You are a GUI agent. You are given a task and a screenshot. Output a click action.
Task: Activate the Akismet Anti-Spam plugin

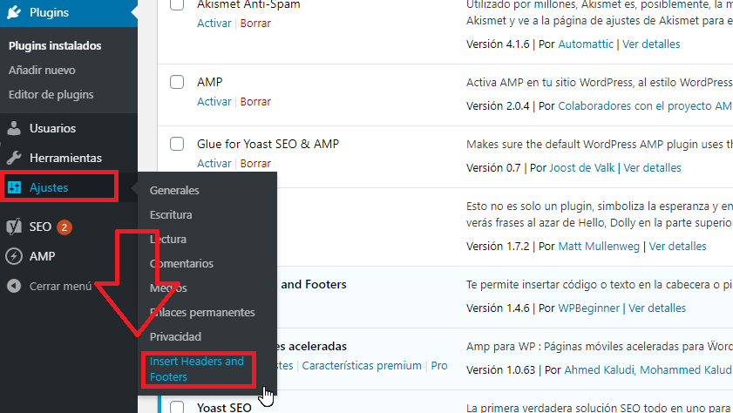click(214, 24)
